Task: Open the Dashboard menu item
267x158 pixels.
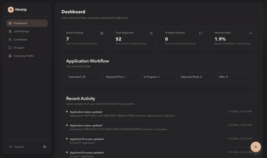Action: (27, 23)
